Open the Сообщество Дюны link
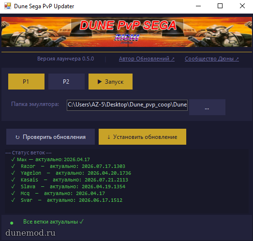Viewport: 253px width, 241px height. 212,59
